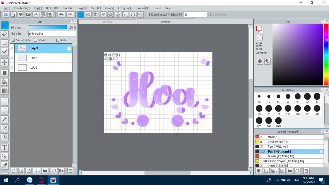
Task: Click the transparent color swatch
Action: click(x=260, y=38)
